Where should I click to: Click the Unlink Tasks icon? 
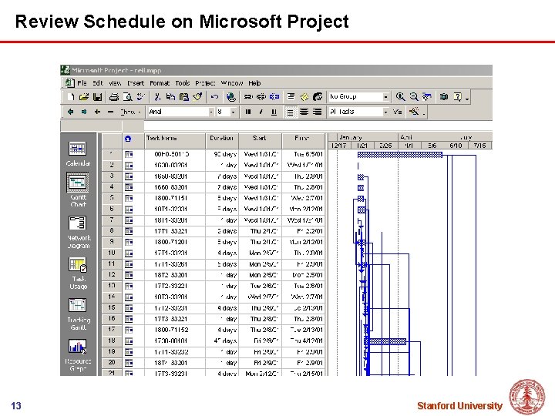point(261,96)
